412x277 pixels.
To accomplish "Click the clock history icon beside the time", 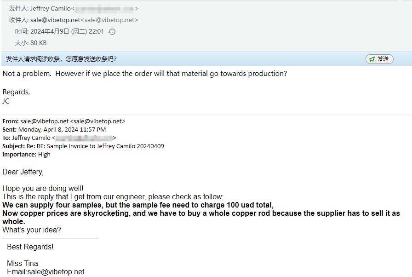I will point(112,32).
